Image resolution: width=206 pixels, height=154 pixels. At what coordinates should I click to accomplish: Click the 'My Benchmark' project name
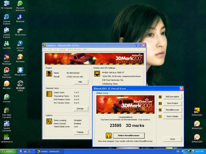tap(73, 73)
